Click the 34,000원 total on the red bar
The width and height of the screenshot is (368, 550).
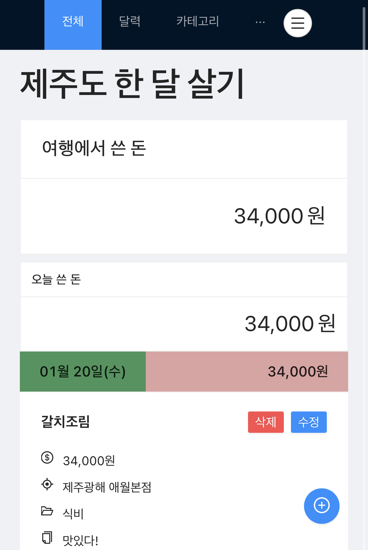(x=297, y=371)
